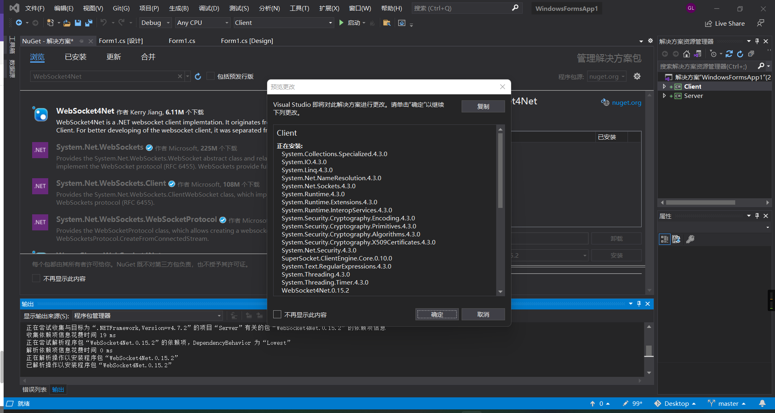775x413 pixels.
Task: Open the nuget.org package source dropdown
Action: point(607,76)
